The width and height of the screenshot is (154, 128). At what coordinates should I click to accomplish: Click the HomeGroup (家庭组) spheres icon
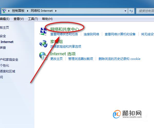click(43, 44)
